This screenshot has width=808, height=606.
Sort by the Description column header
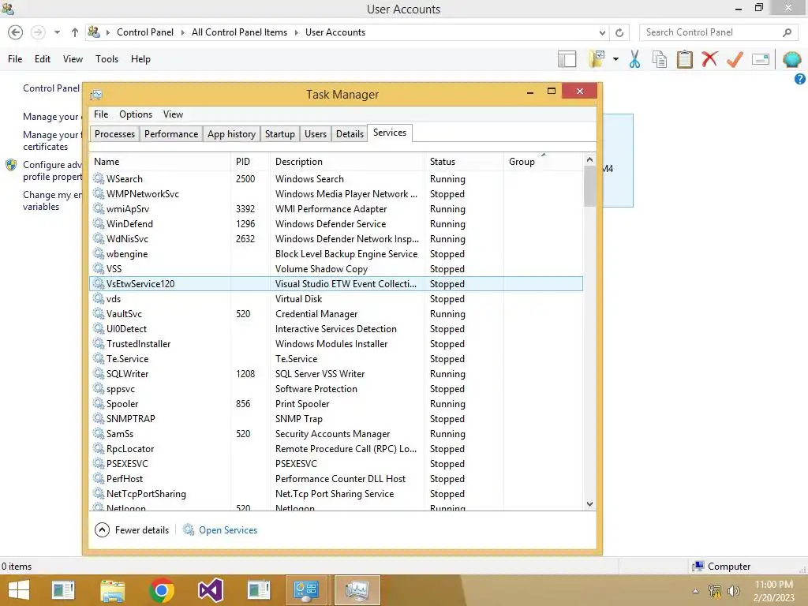click(348, 162)
